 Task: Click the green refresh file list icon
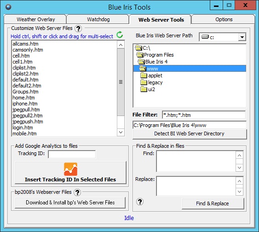120,35
